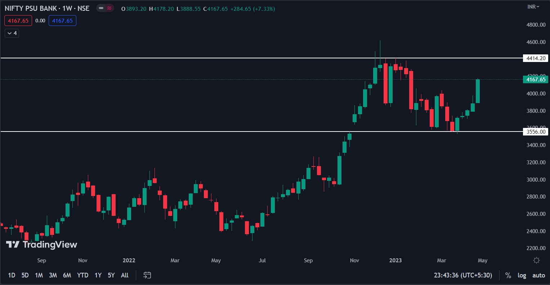
Task: Click the Jul label on time axis
Action: point(262,260)
